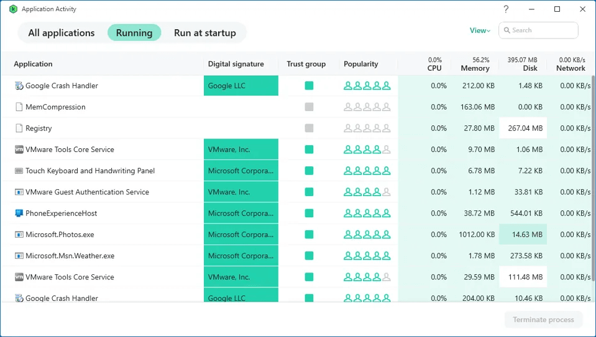
Task: Sort by the Memory column header
Action: pos(475,68)
